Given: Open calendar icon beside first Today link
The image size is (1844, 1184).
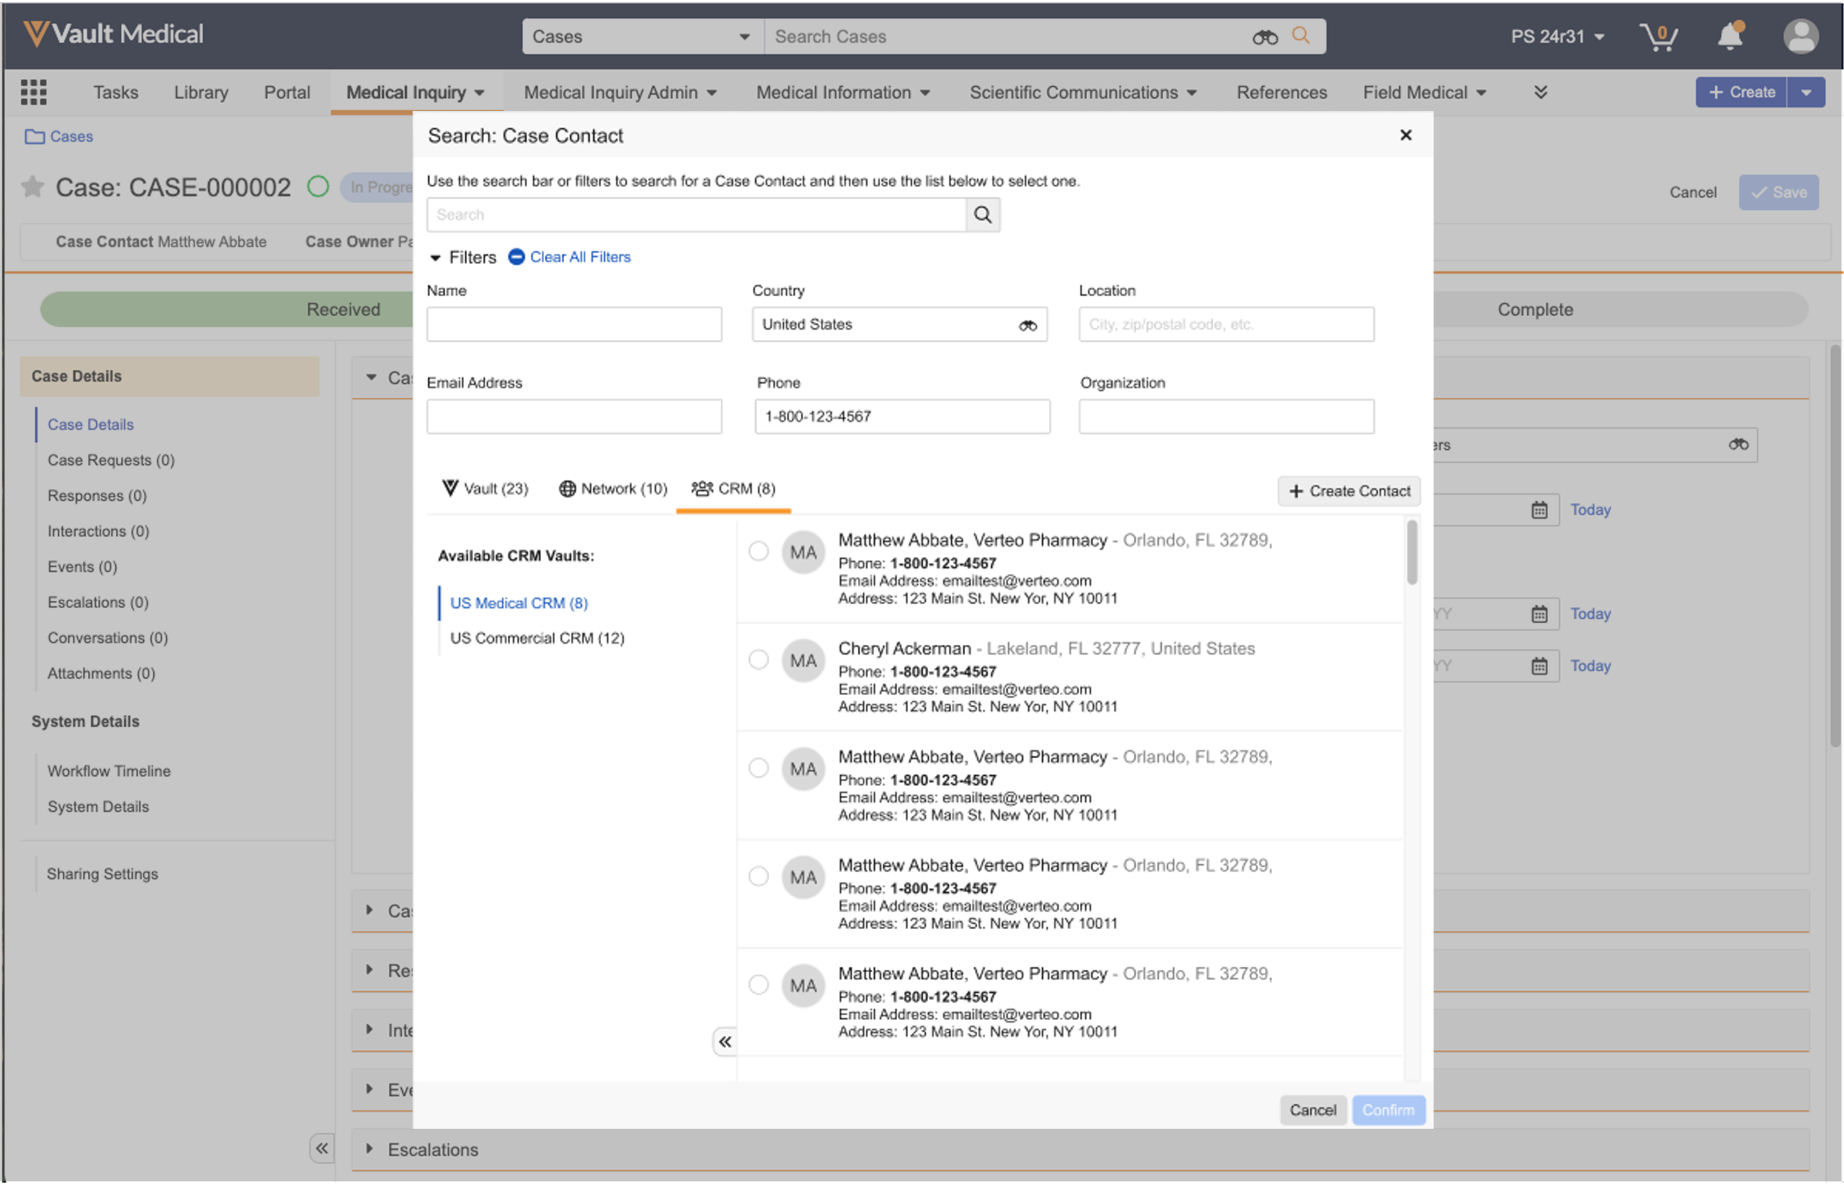Looking at the screenshot, I should tap(1538, 510).
